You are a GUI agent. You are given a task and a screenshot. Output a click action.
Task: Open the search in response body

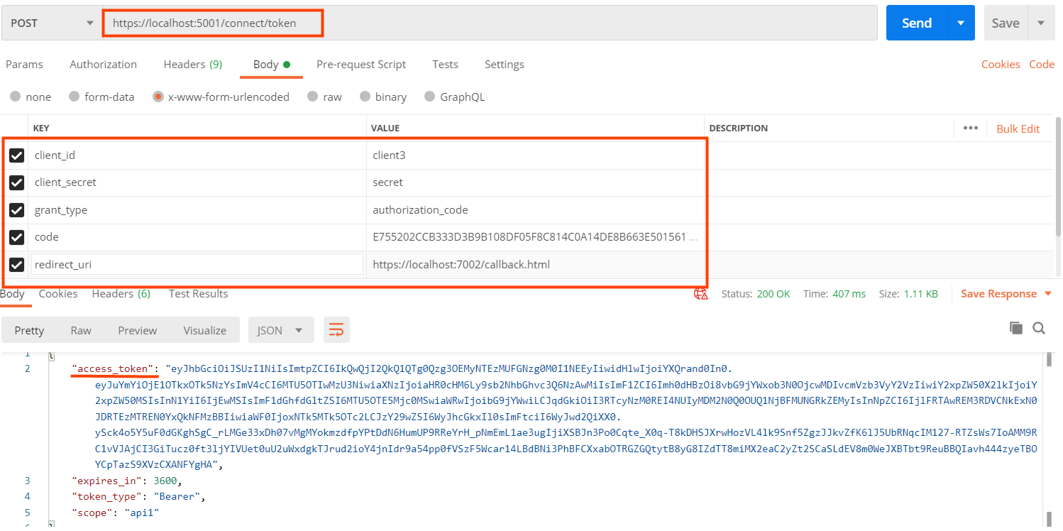[x=1038, y=328]
